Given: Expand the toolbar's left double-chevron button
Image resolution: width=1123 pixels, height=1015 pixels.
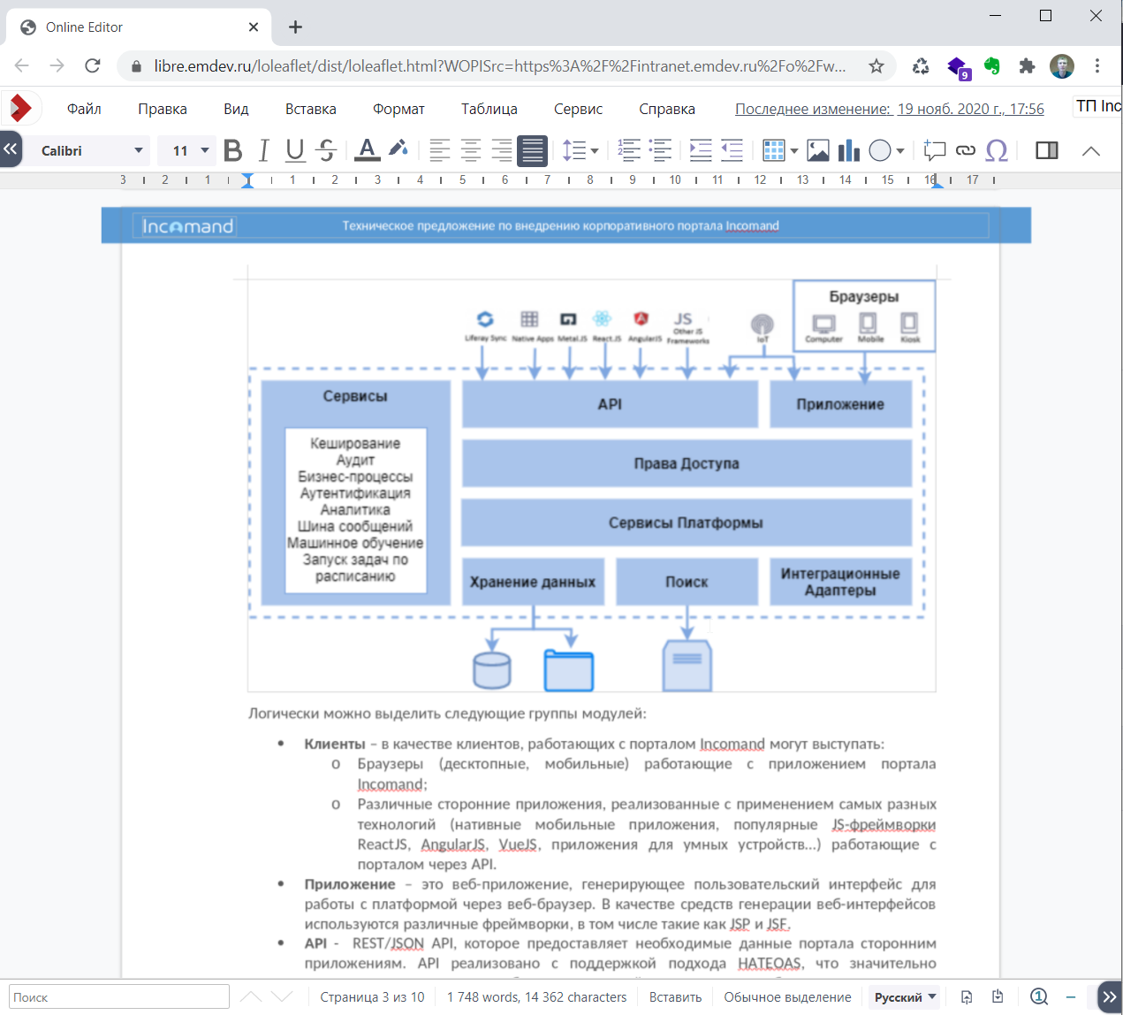Looking at the screenshot, I should 11,149.
